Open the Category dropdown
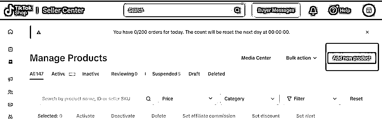 249,99
